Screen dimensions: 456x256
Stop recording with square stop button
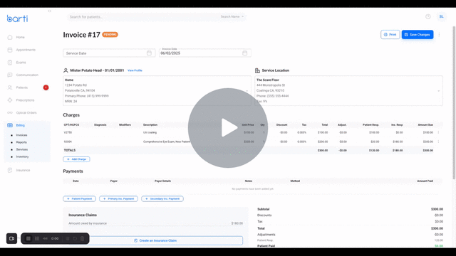tap(28, 239)
